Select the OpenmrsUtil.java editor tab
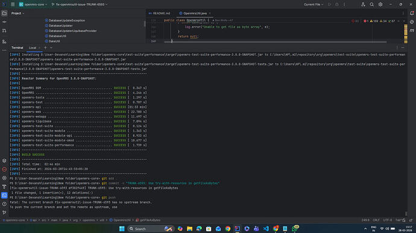Screen dimensions: 416x233 coord(195,13)
